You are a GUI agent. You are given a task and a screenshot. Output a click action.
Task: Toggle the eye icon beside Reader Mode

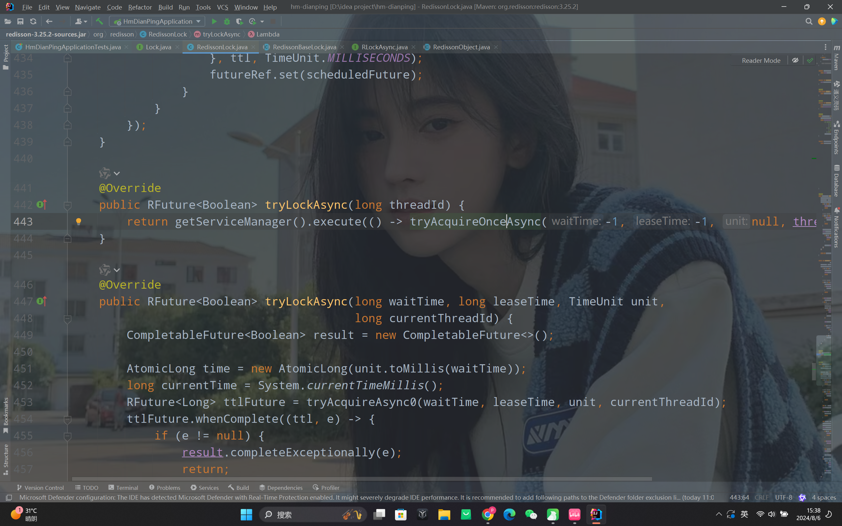pyautogui.click(x=795, y=60)
